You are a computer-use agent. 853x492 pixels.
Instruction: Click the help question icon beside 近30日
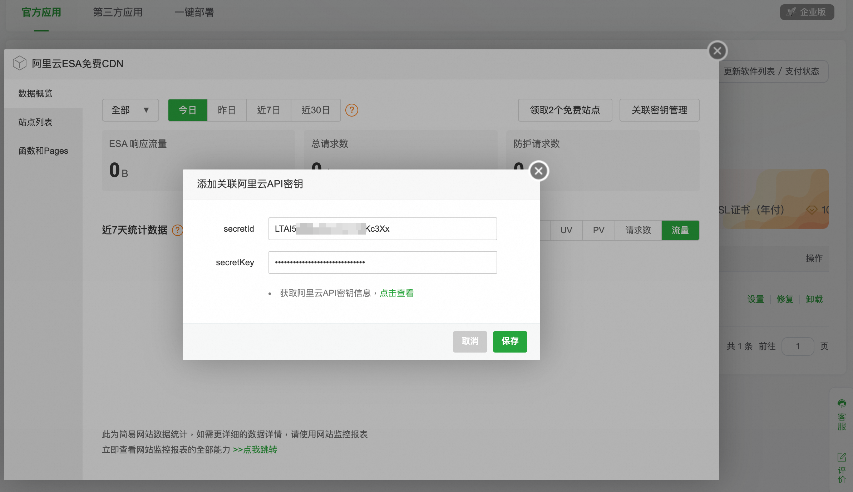pos(351,110)
